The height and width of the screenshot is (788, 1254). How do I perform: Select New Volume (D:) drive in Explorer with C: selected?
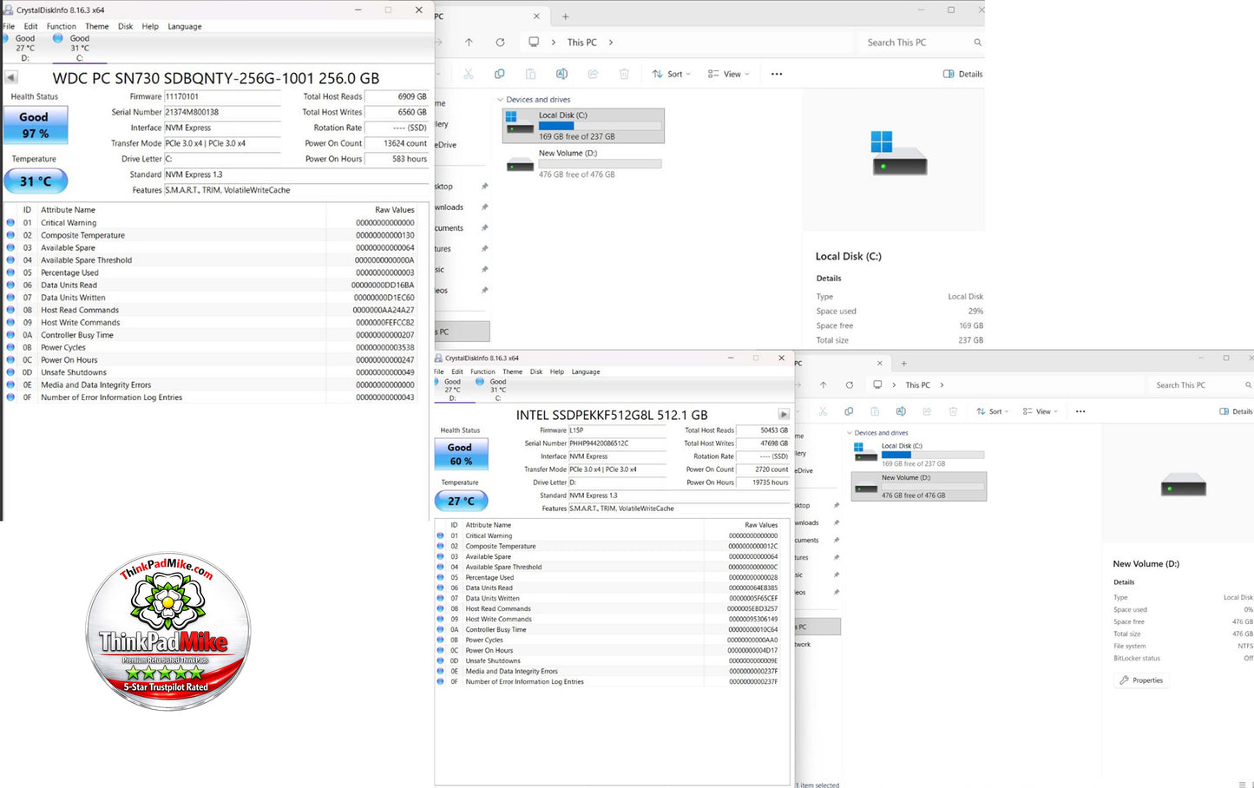point(583,163)
